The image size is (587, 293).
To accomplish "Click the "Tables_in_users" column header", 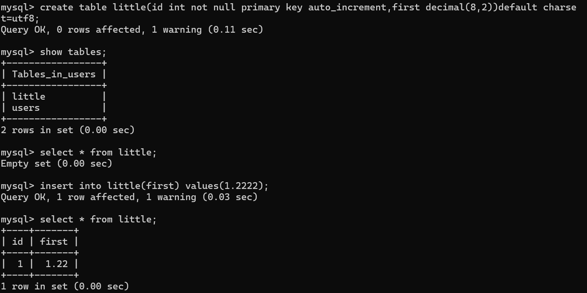I will click(x=54, y=74).
